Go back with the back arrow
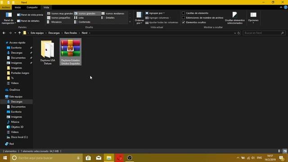Image resolution: width=288 pixels, height=162 pixels. (4, 33)
